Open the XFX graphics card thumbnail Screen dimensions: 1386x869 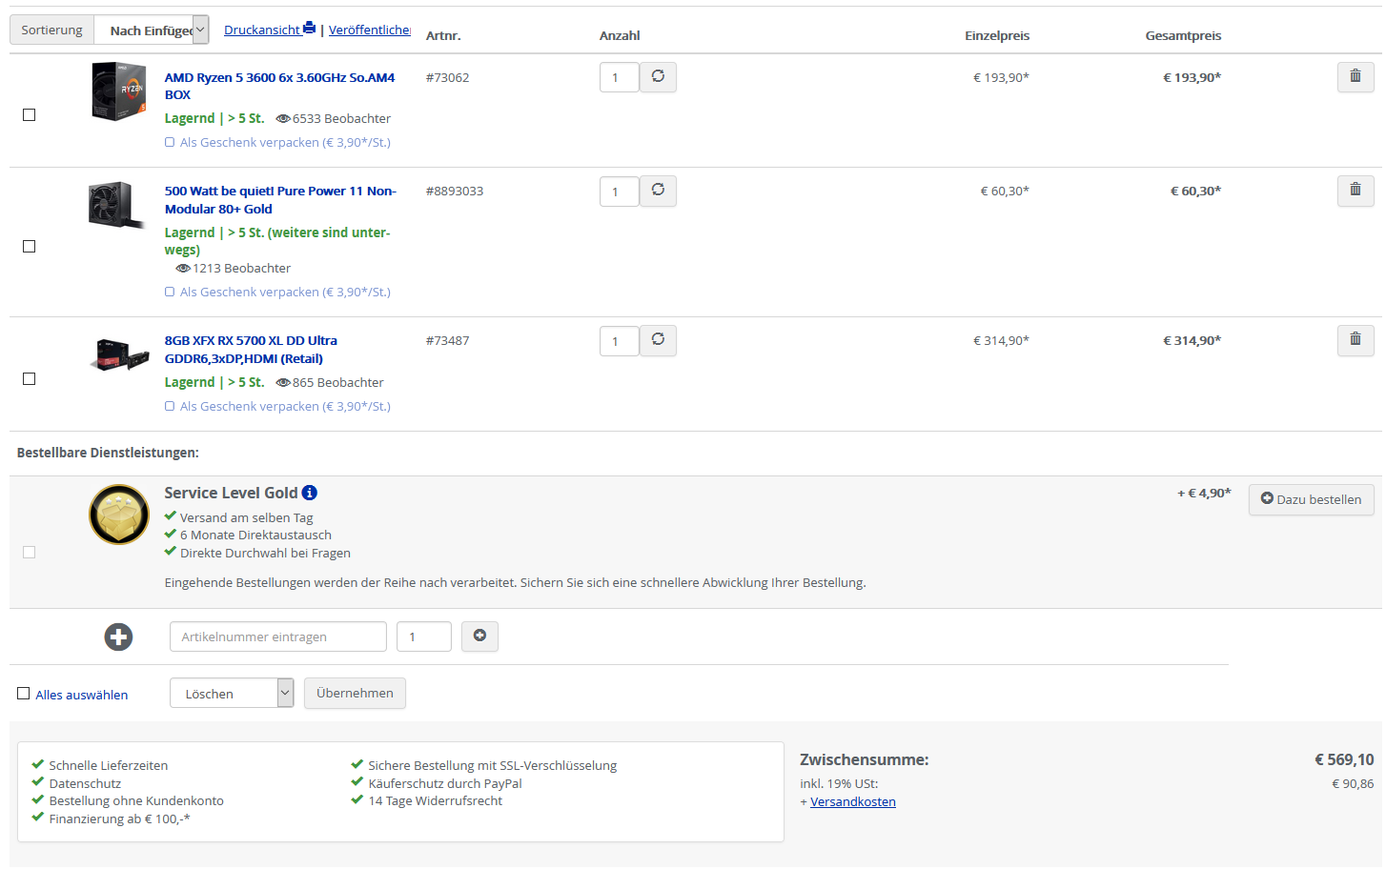(x=119, y=355)
